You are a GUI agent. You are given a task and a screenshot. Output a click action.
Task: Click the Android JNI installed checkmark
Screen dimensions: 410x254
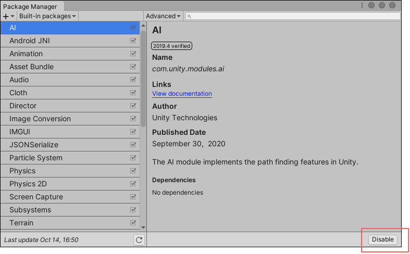(x=133, y=41)
